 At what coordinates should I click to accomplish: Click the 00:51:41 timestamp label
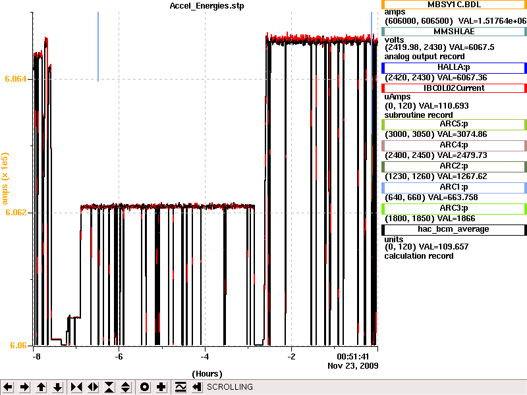pos(353,357)
